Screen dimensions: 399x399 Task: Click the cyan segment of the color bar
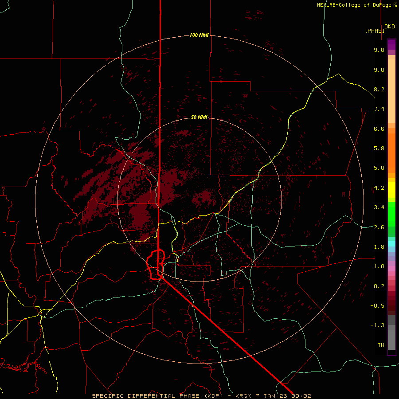[391, 243]
